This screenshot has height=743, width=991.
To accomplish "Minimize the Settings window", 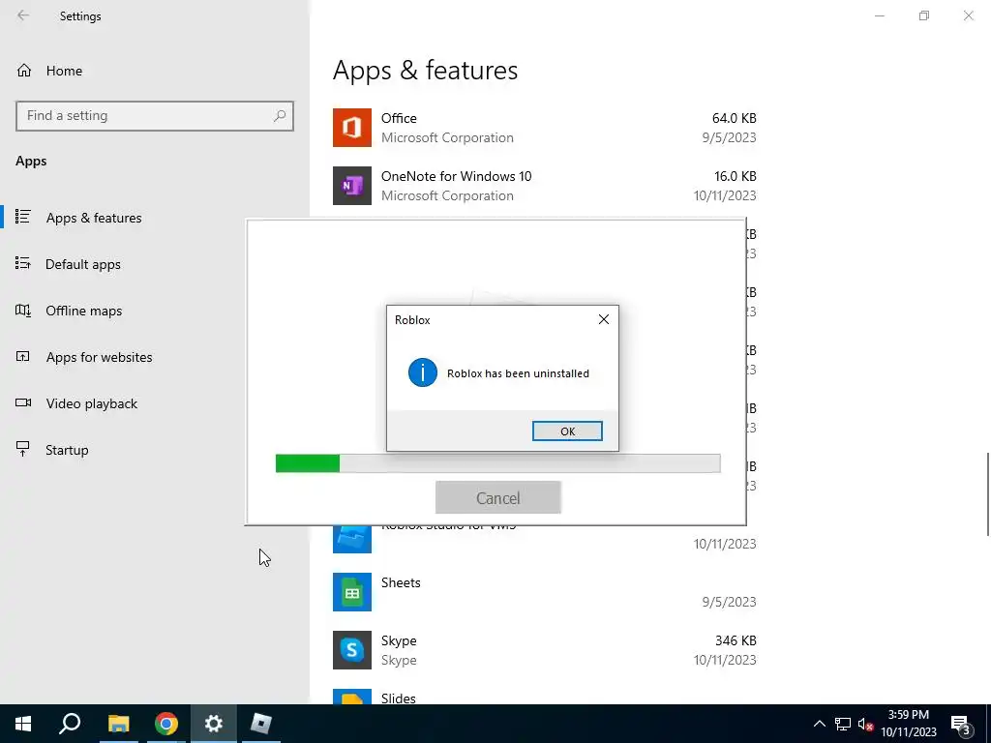I will 880,15.
